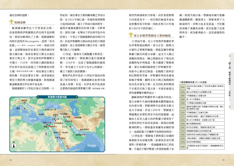Click the 阿拉伯海 label on the map
Viewport: 234px width, 166px height.
91,146
